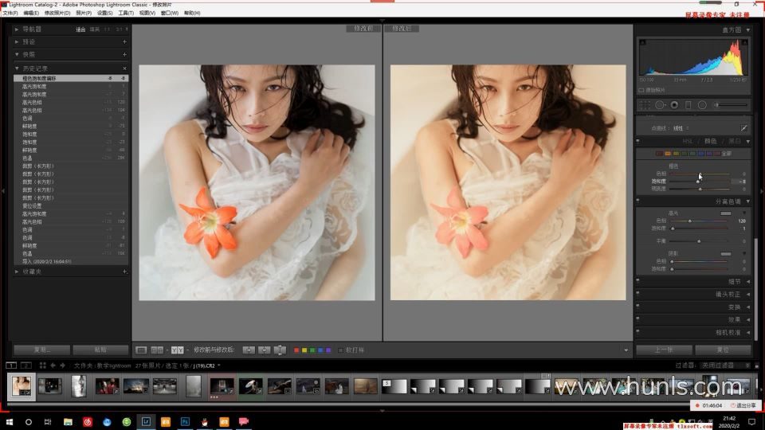The height and width of the screenshot is (430, 765).
Task: Click second window display button 2
Action: pos(26,365)
